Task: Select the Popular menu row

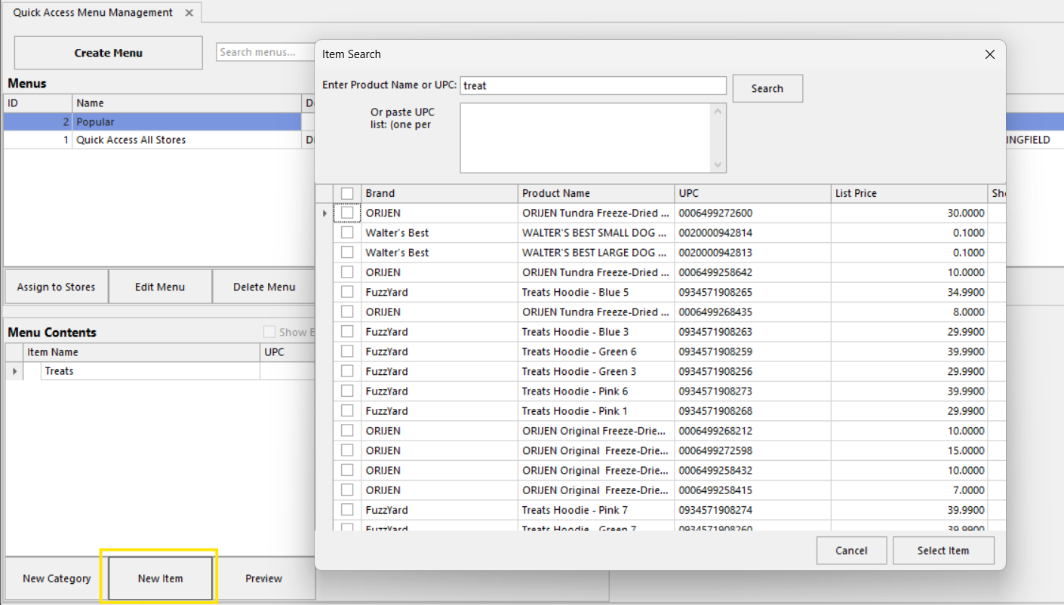Action: pyautogui.click(x=158, y=121)
